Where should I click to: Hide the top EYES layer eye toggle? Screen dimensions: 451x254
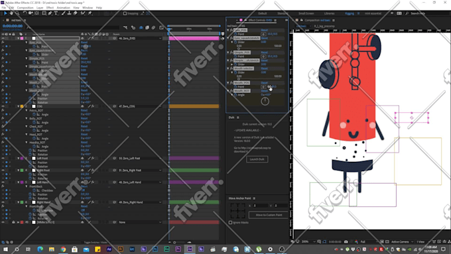(3, 38)
